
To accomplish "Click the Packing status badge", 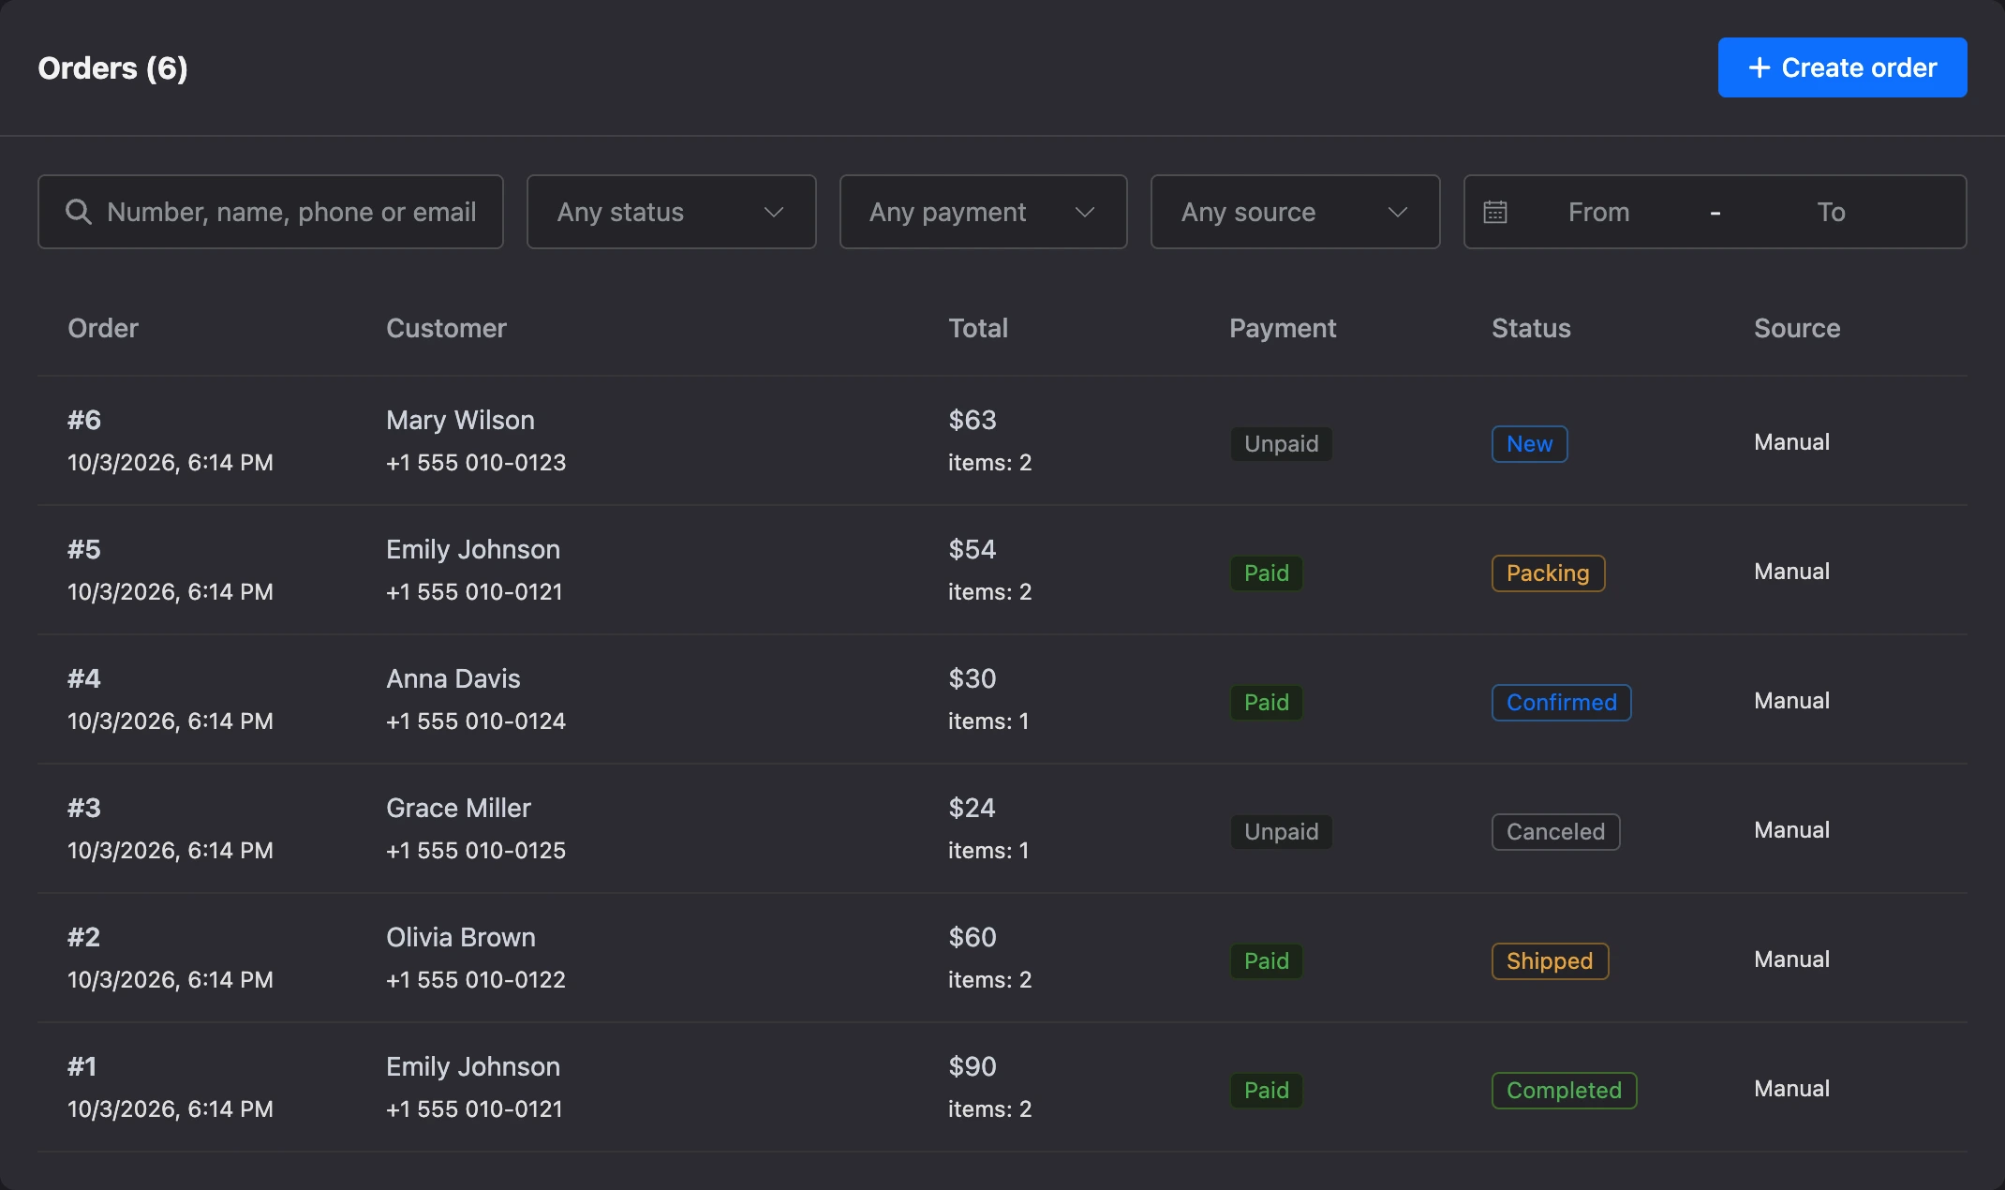I will (1548, 573).
